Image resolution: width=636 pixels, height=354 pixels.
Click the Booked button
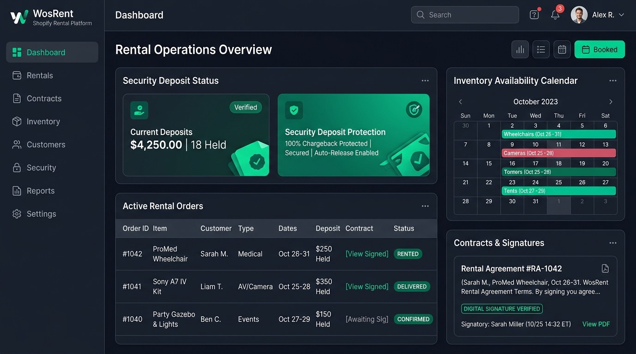click(x=599, y=49)
